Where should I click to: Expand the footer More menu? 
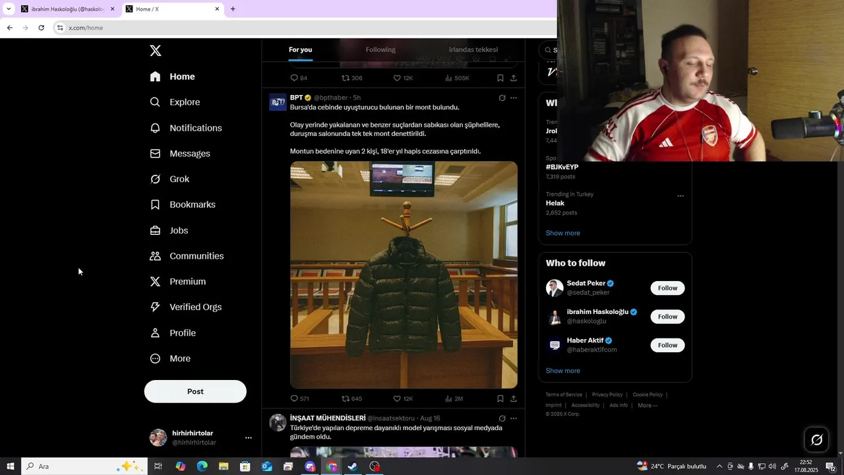pos(648,405)
